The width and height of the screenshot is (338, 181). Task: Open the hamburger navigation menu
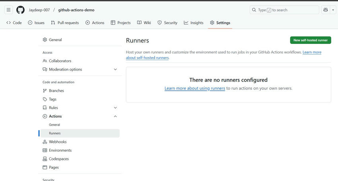pyautogui.click(x=8, y=10)
